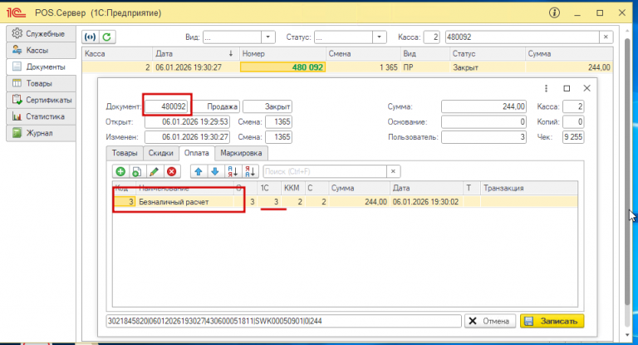
Task: Refresh the documents list with green arrow
Action: (x=107, y=37)
